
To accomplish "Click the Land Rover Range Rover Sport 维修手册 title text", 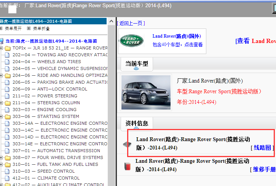I will pyautogui.click(x=192, y=165).
